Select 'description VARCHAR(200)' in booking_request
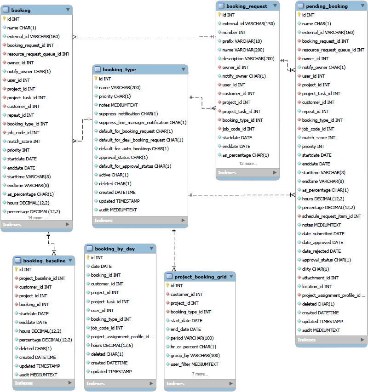The width and height of the screenshot is (368, 392). pos(248,58)
